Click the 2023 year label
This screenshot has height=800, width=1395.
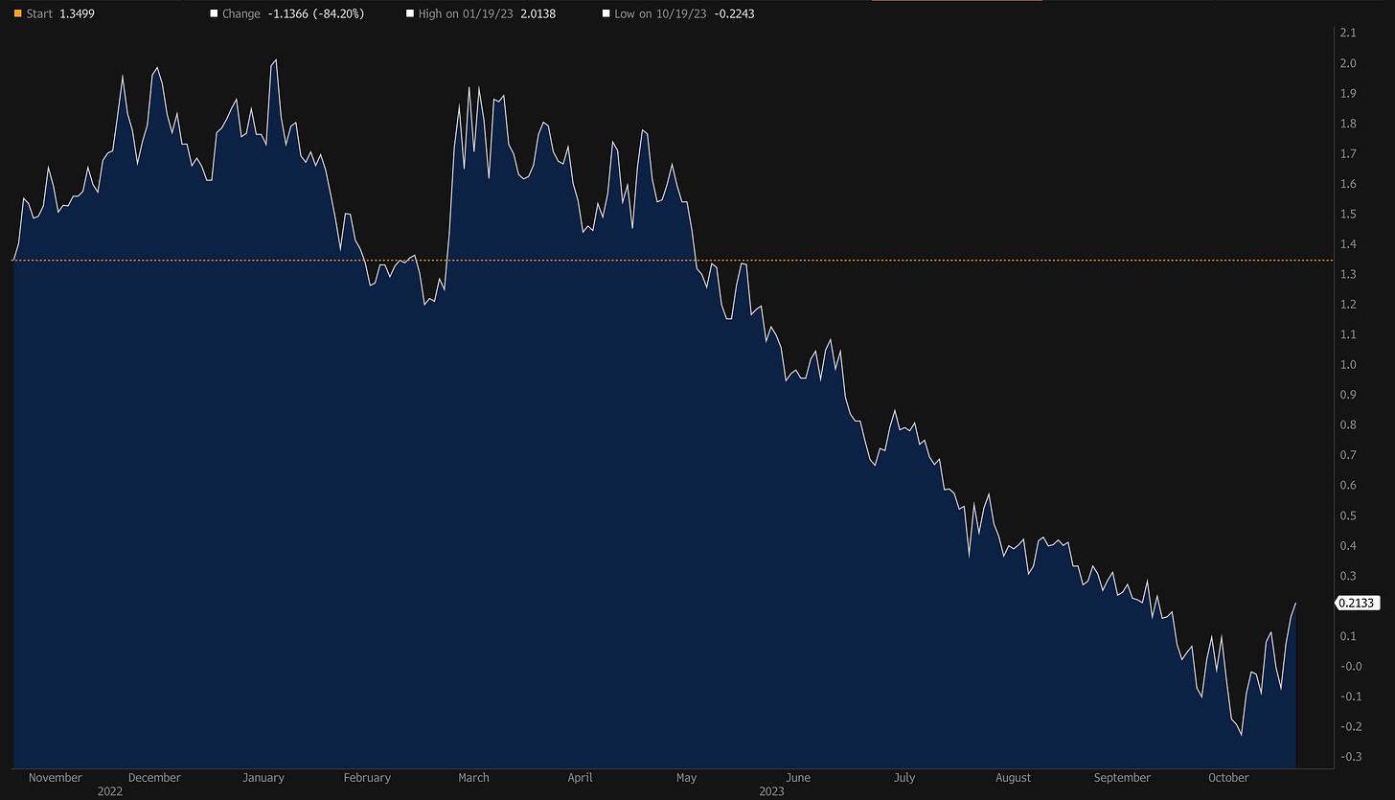pos(771,792)
